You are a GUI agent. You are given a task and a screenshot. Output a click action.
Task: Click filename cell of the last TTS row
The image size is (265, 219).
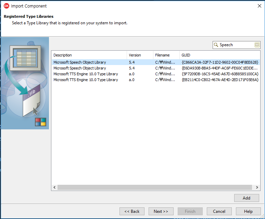(x=165, y=80)
